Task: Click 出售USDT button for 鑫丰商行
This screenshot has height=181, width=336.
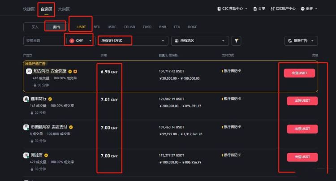Action: [302, 101]
